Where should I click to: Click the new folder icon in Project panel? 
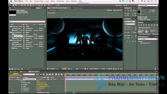point(12,69)
